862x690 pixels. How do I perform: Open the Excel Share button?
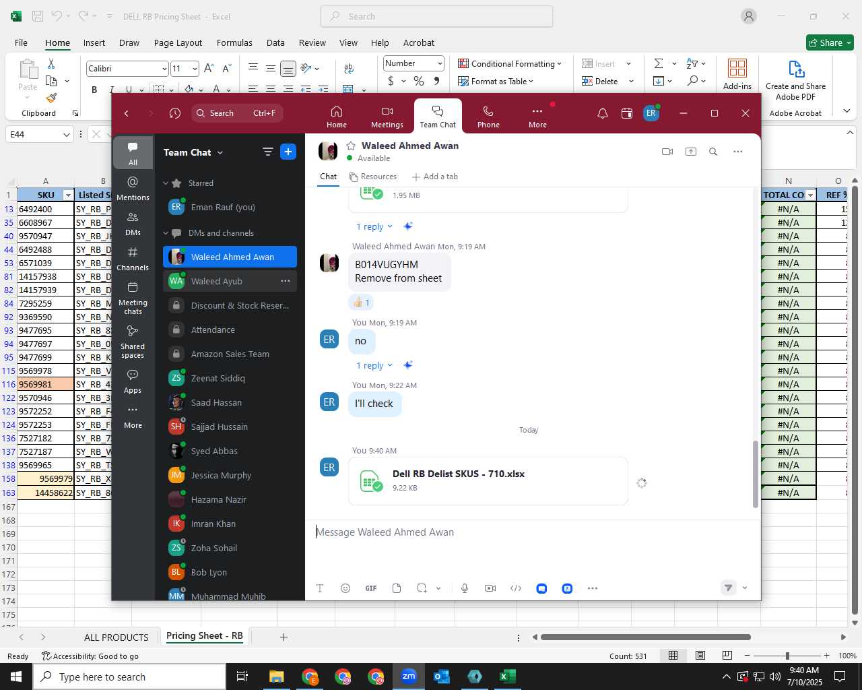click(x=830, y=42)
